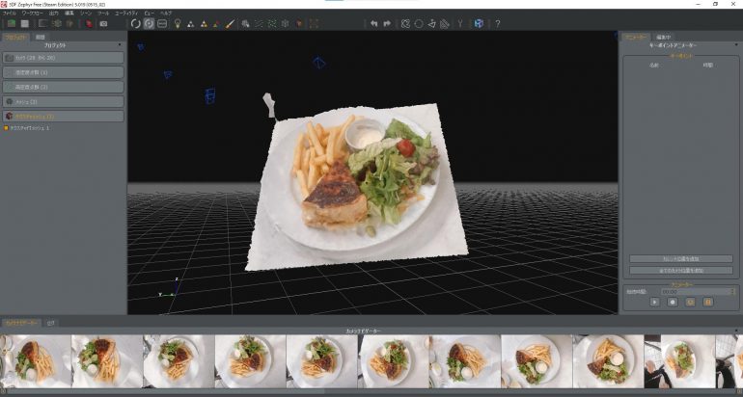Open the ヘルプ menu
The image size is (743, 397).
tap(166, 13)
